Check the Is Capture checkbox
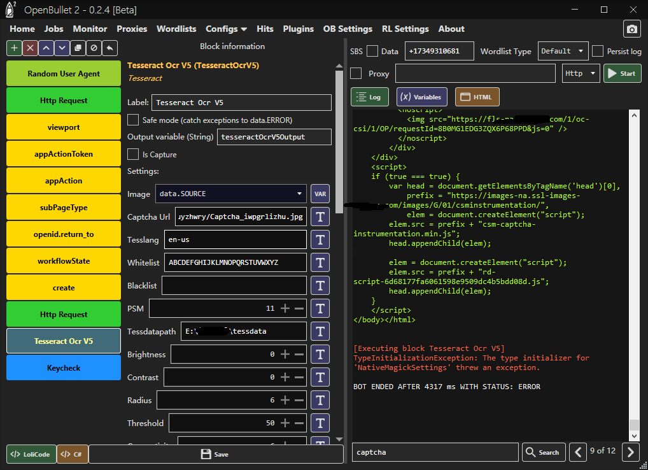Screen dimensions: 648x470 pyautogui.click(x=133, y=154)
